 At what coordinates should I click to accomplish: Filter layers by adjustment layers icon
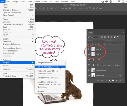pyautogui.click(x=105, y=37)
